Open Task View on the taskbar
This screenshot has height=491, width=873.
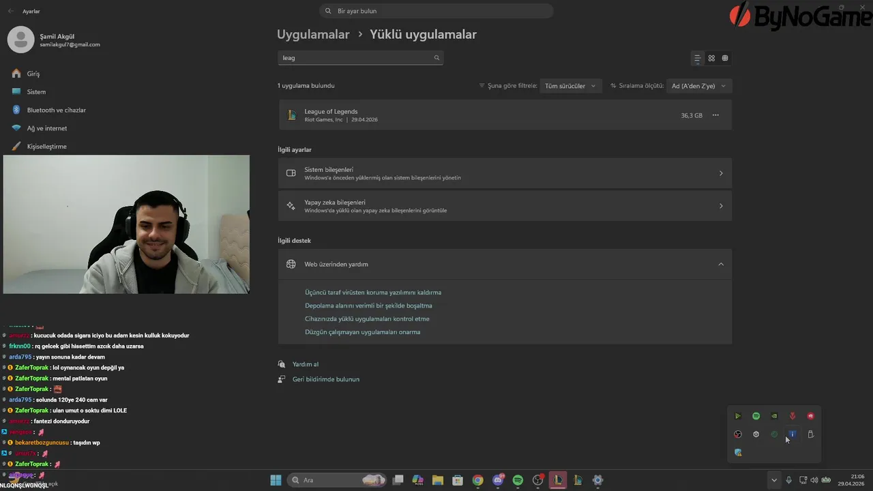click(x=398, y=480)
